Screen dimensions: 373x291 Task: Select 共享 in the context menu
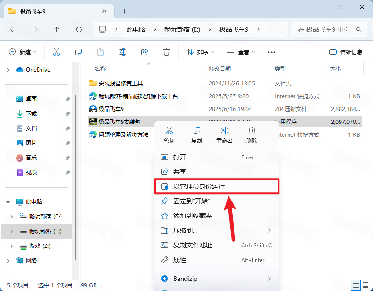tap(217, 172)
